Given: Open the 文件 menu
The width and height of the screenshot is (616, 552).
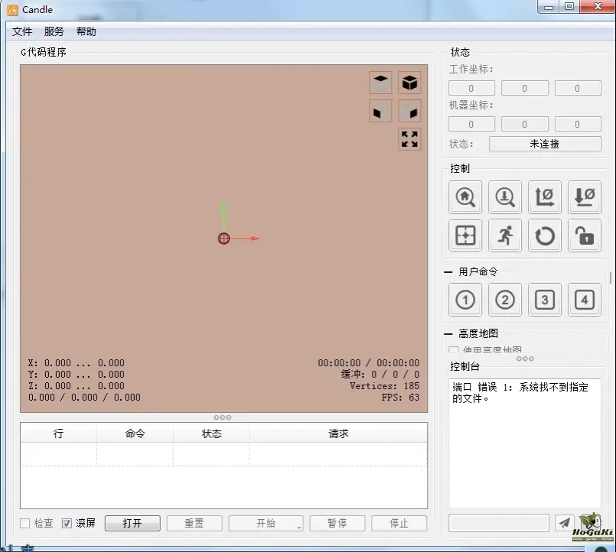Looking at the screenshot, I should pos(22,31).
